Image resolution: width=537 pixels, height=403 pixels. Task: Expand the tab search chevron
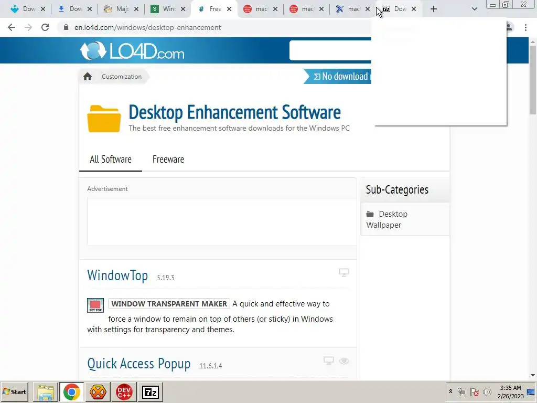click(x=474, y=9)
